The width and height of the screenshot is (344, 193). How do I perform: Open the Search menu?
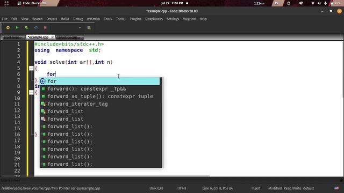pos(38,19)
